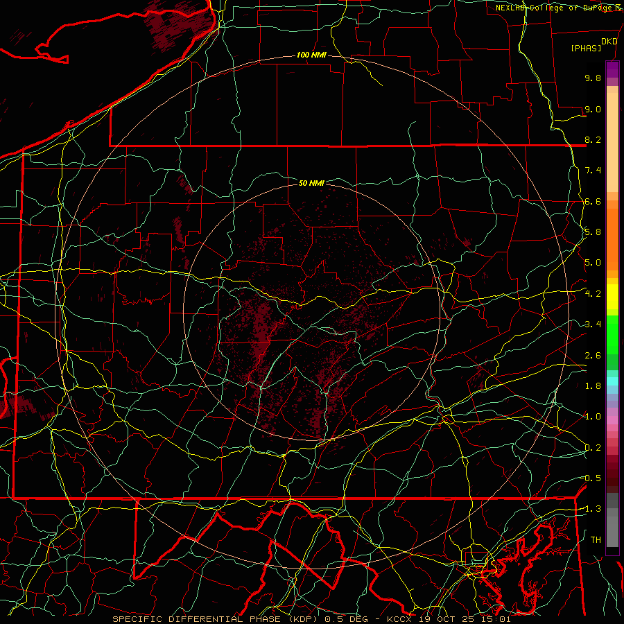Click the "-0.5" color scale value
Image resolution: width=624 pixels, height=624 pixels.
[591, 478]
